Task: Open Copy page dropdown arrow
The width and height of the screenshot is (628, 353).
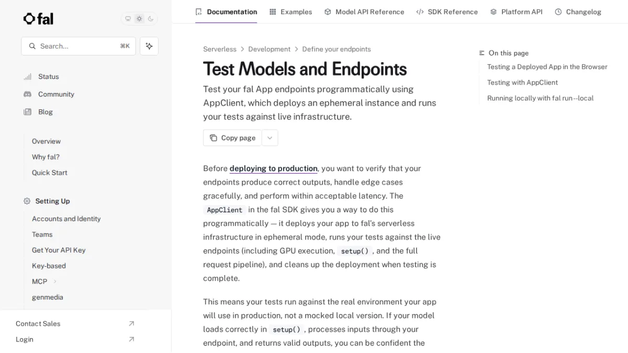Action: coord(270,138)
